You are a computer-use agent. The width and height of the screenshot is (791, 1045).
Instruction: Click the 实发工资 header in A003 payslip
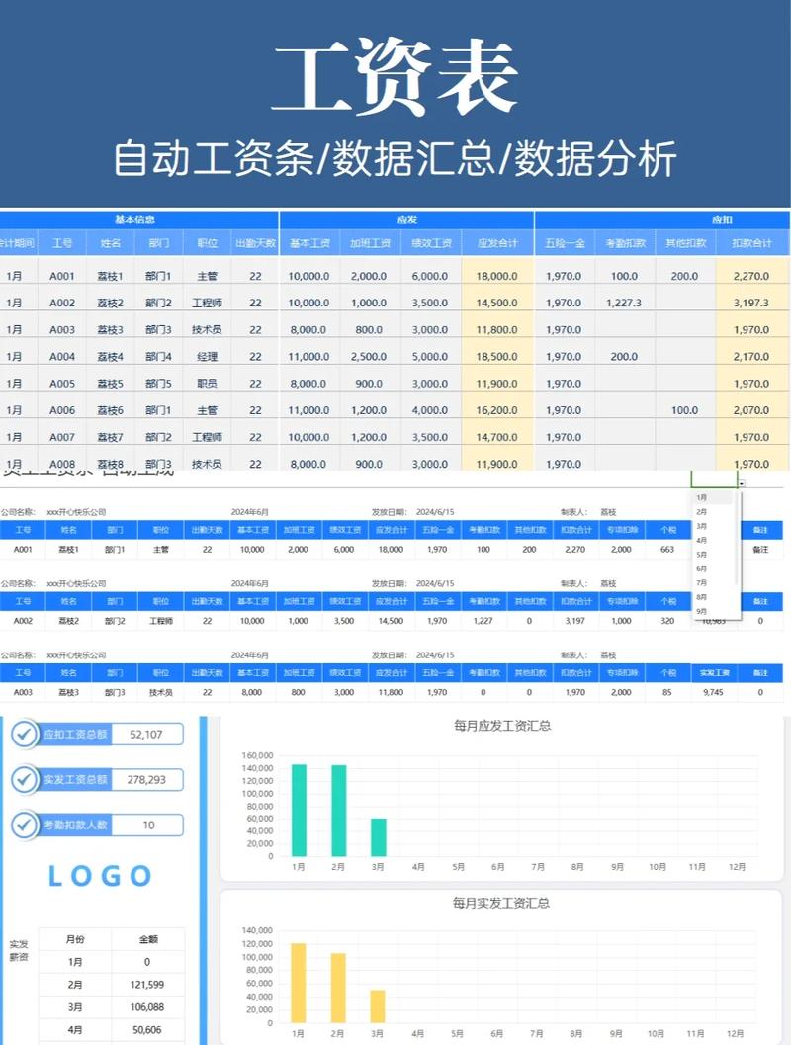[x=714, y=673]
